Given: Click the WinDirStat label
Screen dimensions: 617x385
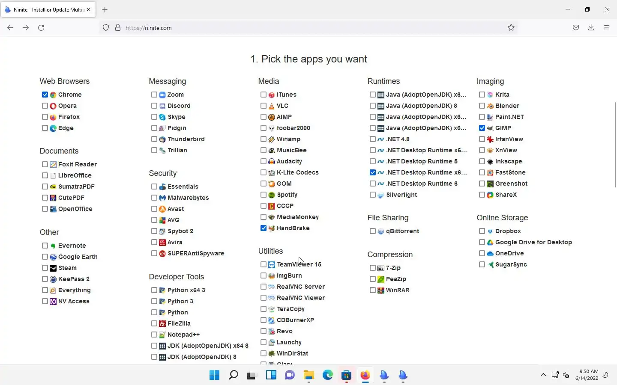Looking at the screenshot, I should coord(292,353).
